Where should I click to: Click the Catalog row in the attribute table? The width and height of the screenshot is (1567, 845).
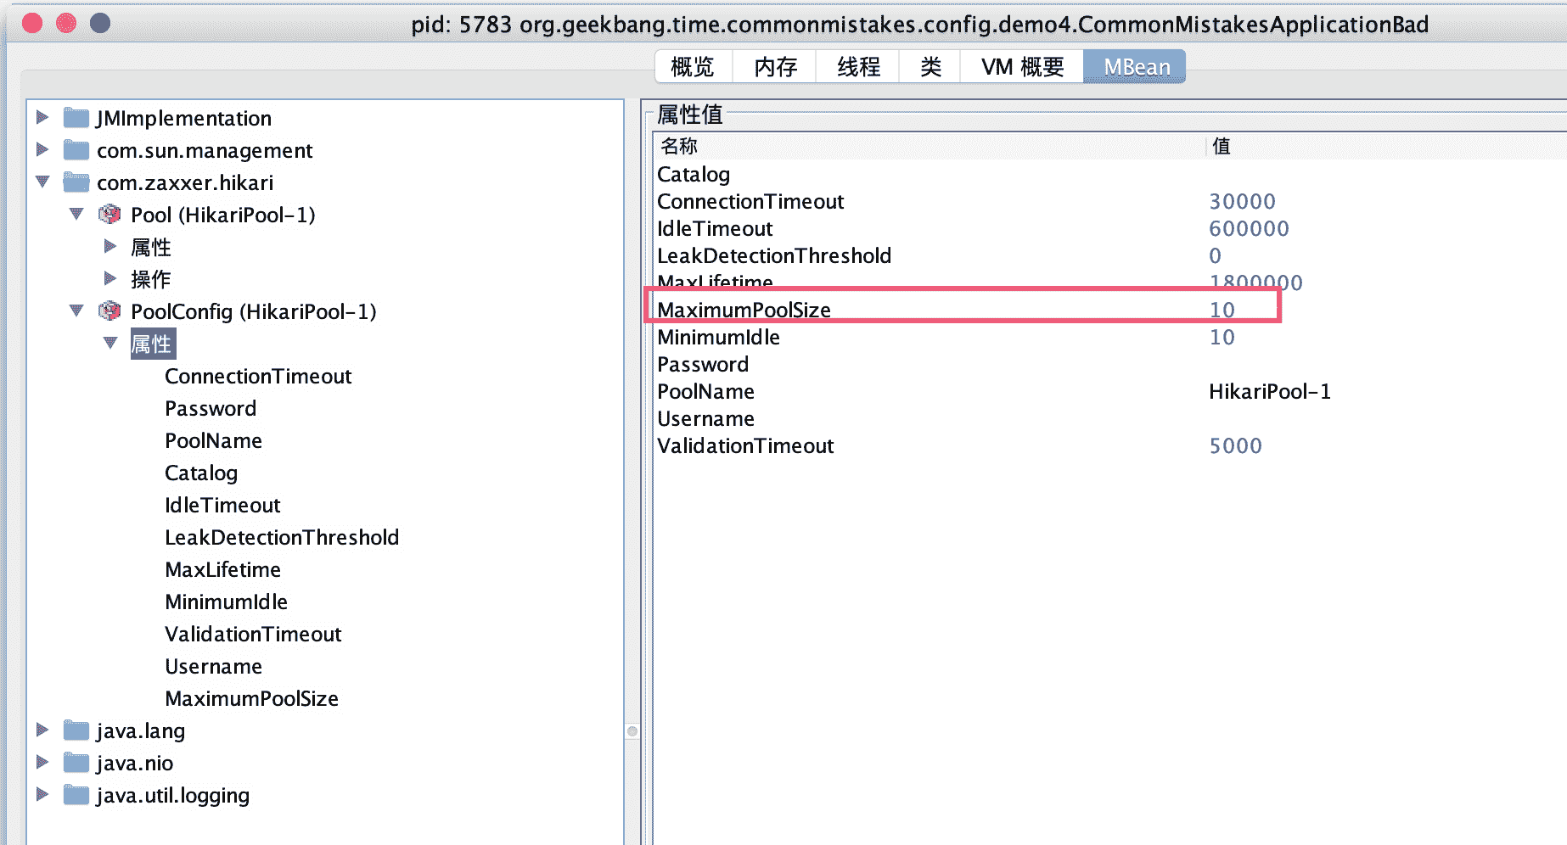[x=1110, y=174]
